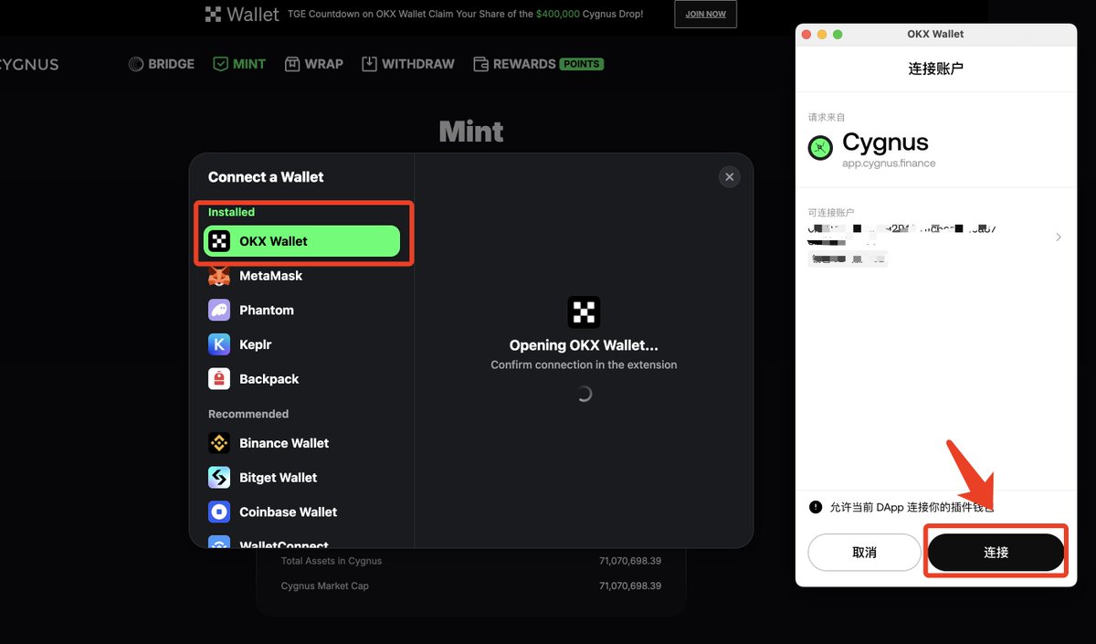This screenshot has height=644, width=1096.
Task: Close the Connect a Wallet dialog
Action: click(x=729, y=177)
